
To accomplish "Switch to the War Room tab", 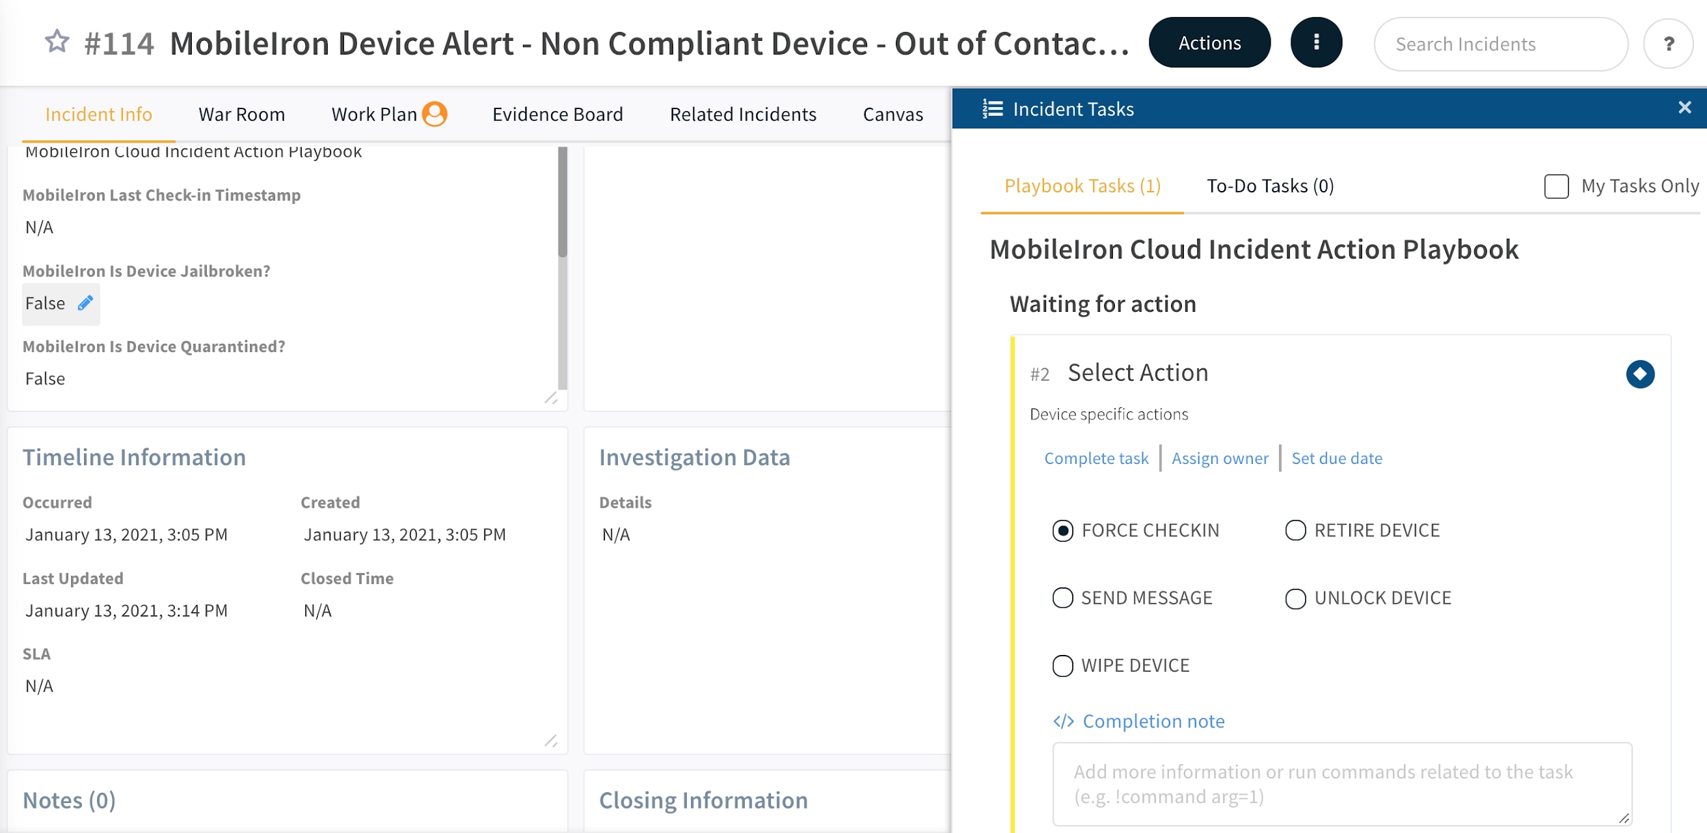I will click(242, 113).
